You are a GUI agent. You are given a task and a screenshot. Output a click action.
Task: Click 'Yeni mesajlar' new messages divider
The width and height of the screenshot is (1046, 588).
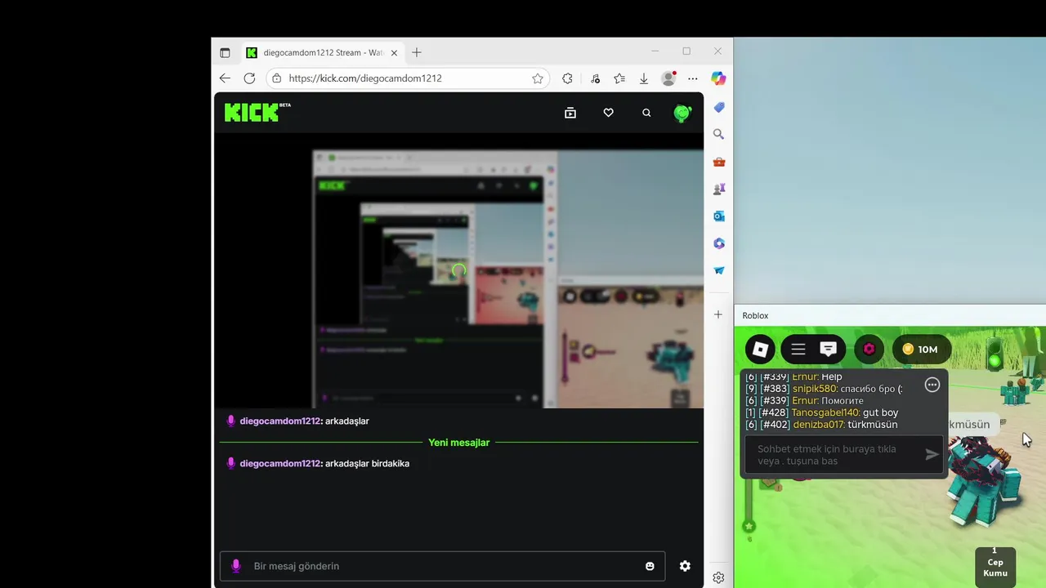[458, 442]
